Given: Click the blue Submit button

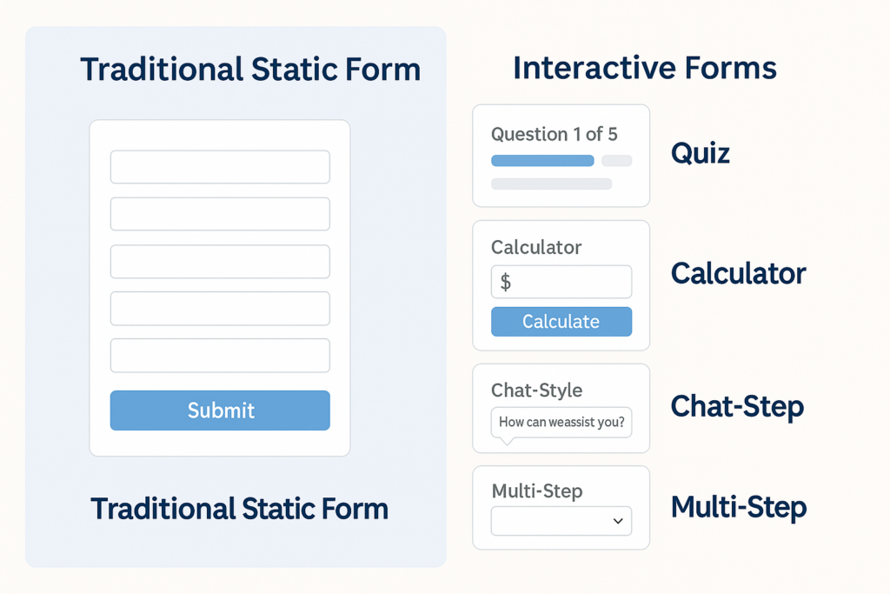Looking at the screenshot, I should tap(220, 410).
